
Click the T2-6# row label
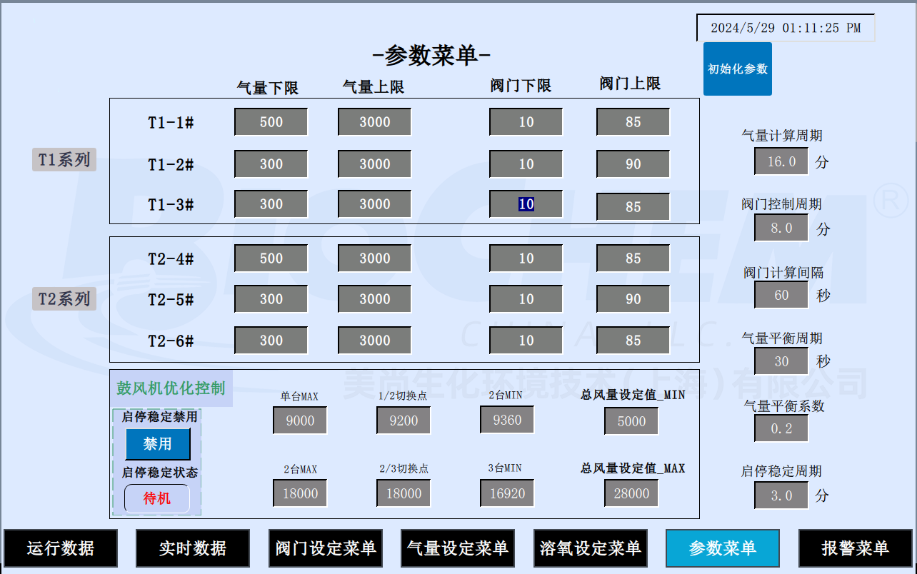(x=171, y=341)
